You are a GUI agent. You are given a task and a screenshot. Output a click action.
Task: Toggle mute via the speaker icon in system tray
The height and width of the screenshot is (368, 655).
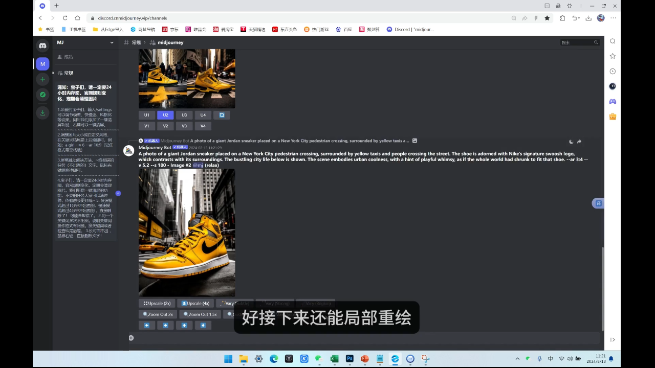(x=570, y=358)
